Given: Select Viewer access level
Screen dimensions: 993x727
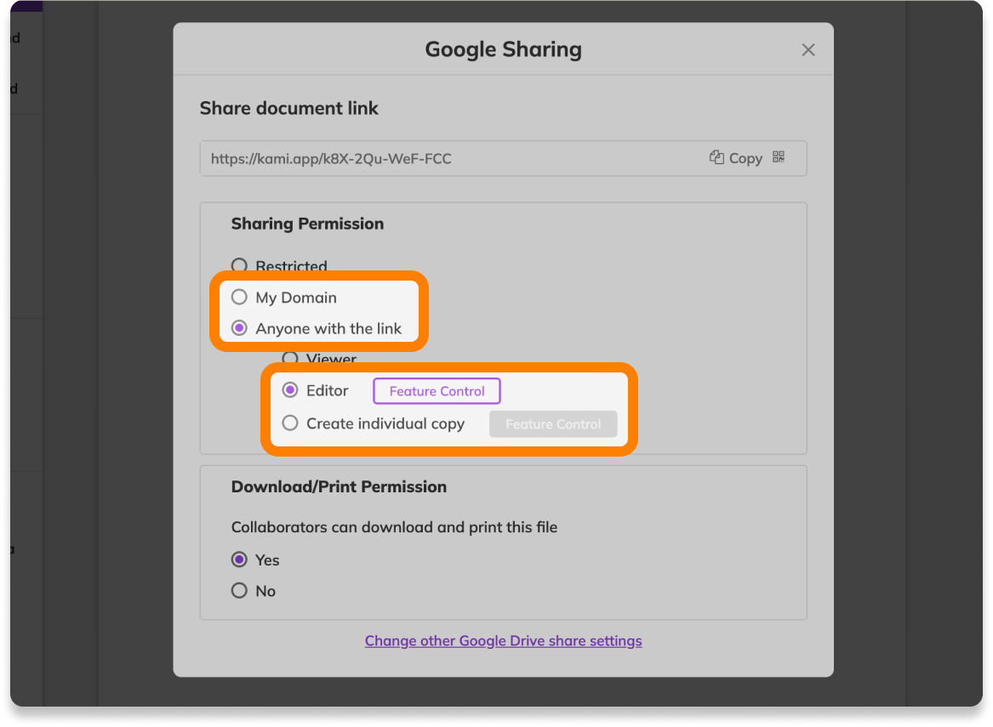Looking at the screenshot, I should click(289, 358).
